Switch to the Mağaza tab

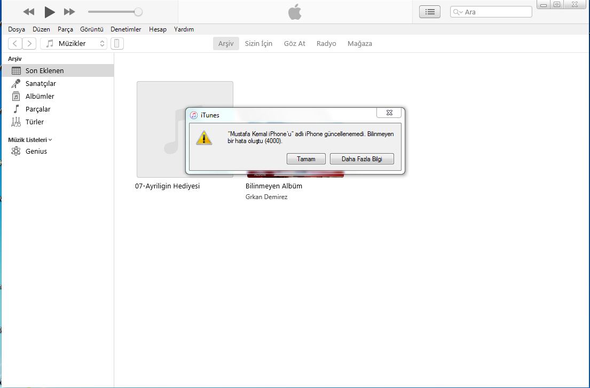click(x=360, y=44)
